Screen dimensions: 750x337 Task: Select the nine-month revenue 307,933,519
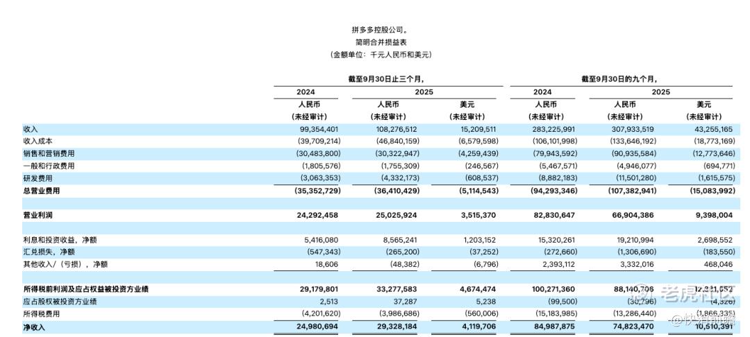coord(634,130)
